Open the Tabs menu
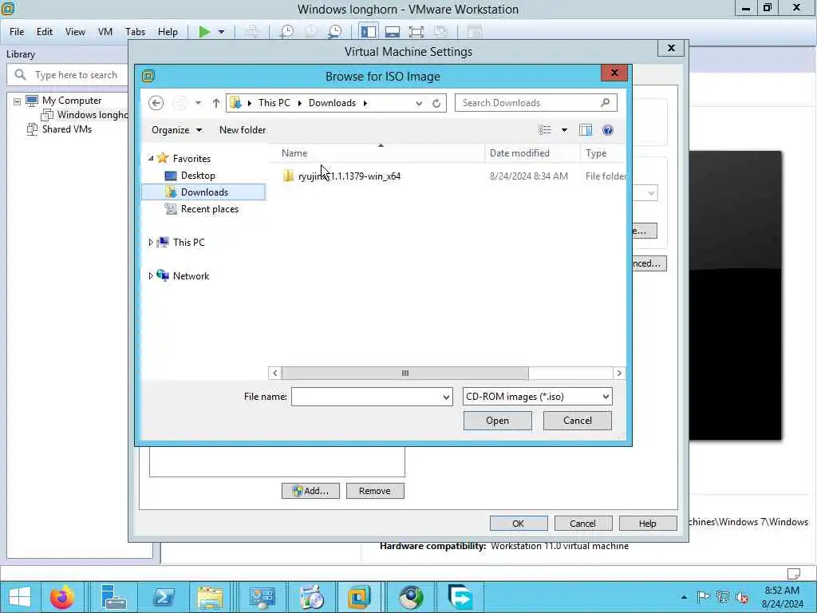817x613 pixels. 135,32
